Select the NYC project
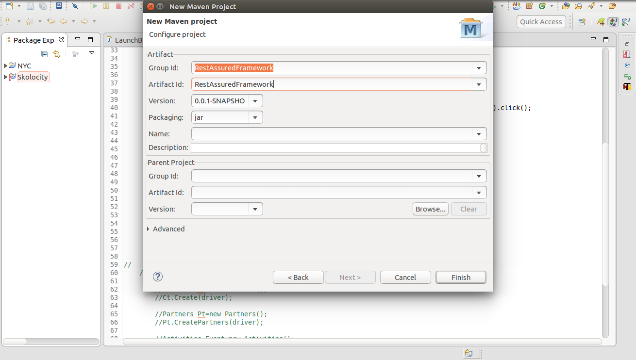The image size is (636, 360). click(x=24, y=65)
